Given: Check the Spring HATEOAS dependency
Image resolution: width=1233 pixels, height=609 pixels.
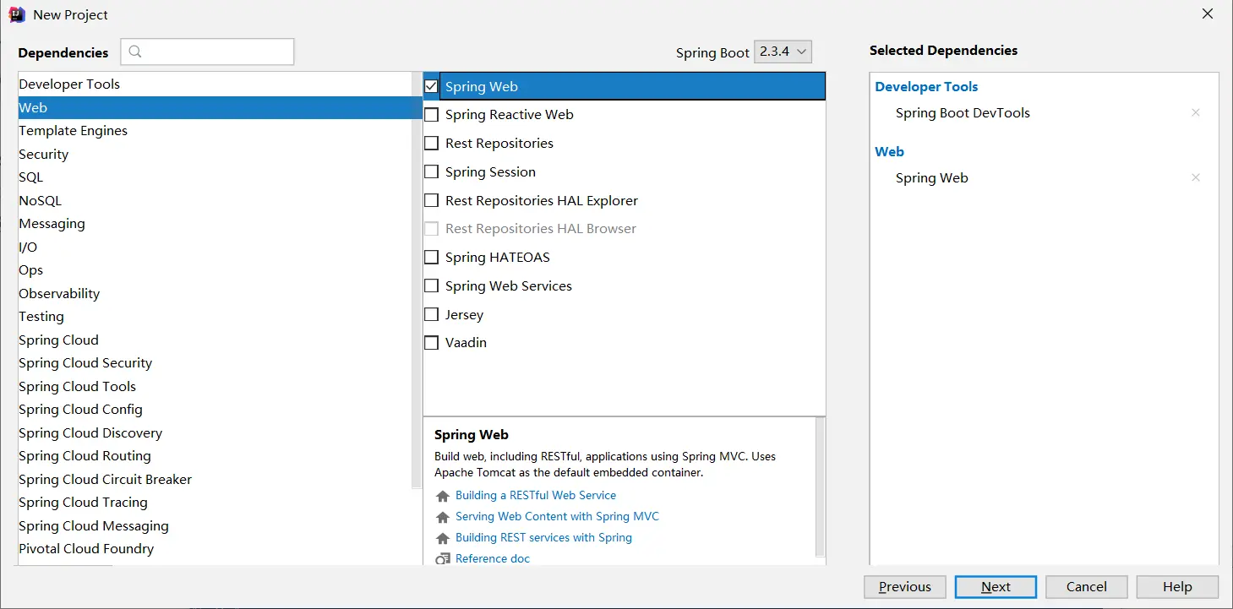Looking at the screenshot, I should [431, 258].
